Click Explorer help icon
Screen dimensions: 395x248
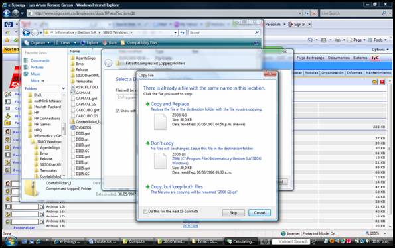(x=256, y=43)
